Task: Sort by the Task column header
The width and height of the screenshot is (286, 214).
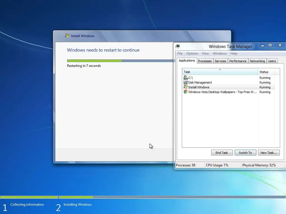Action: (220, 72)
